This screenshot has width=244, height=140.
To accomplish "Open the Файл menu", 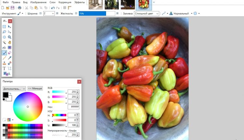I will point(6,2).
